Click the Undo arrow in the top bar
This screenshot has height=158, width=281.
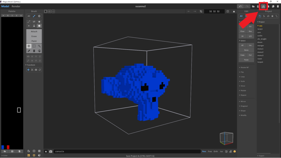[240, 6]
